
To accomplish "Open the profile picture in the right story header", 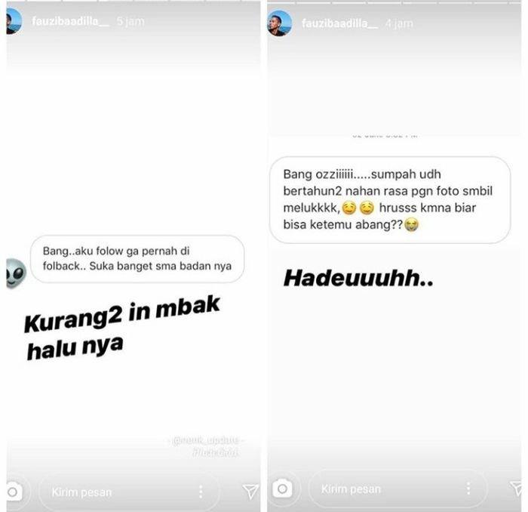I will [x=280, y=23].
